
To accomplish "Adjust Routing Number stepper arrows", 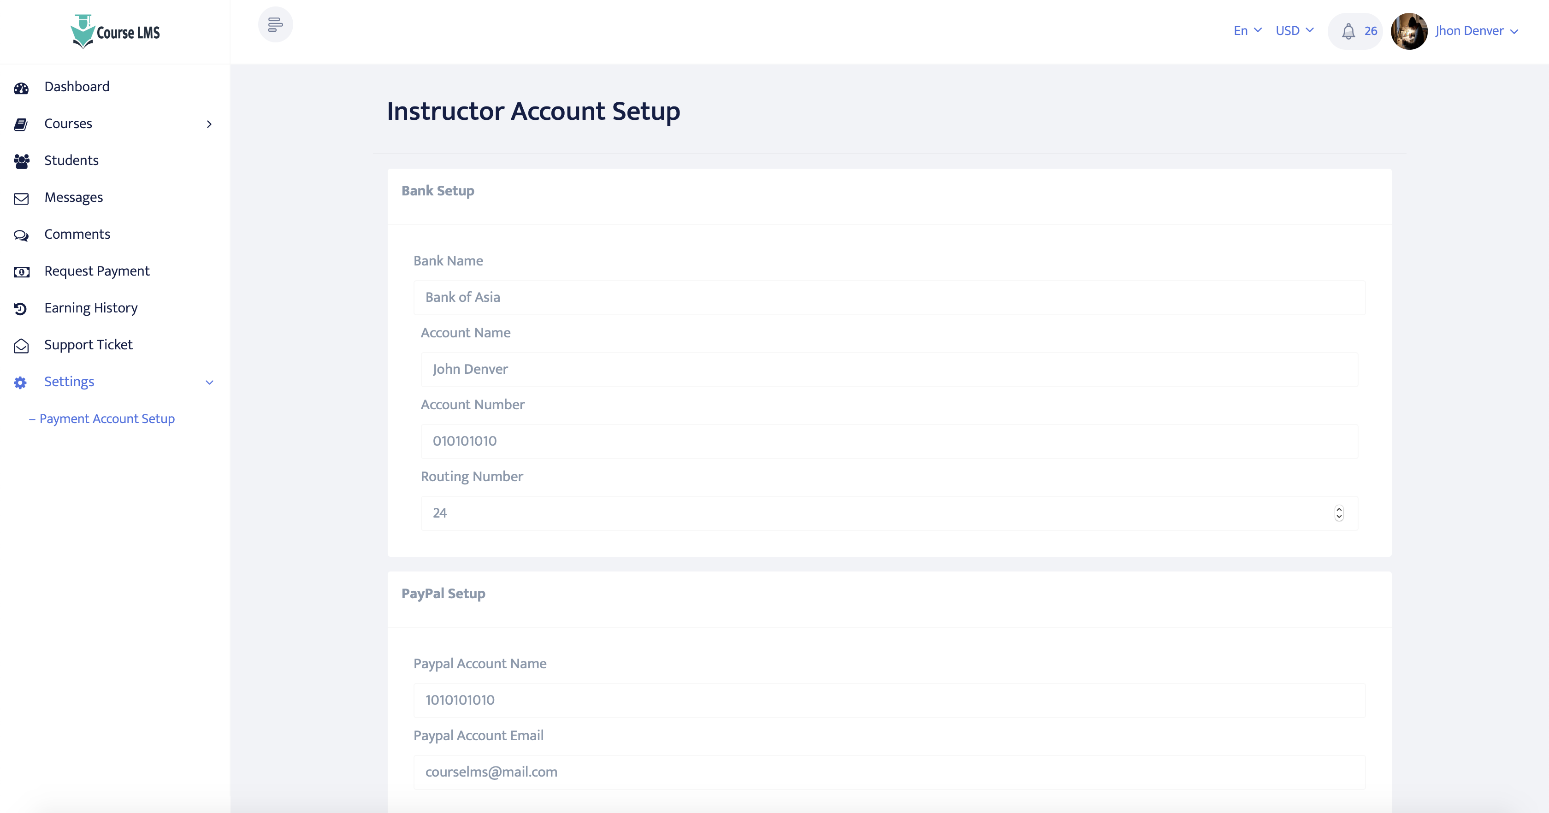I will coord(1338,513).
